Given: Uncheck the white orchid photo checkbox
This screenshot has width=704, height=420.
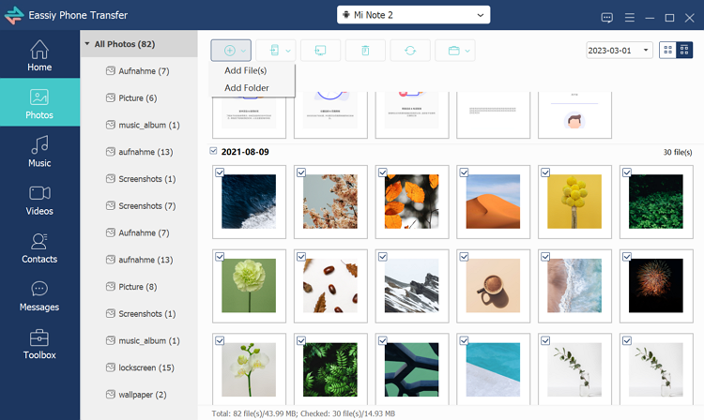Looking at the screenshot, I should 220,340.
